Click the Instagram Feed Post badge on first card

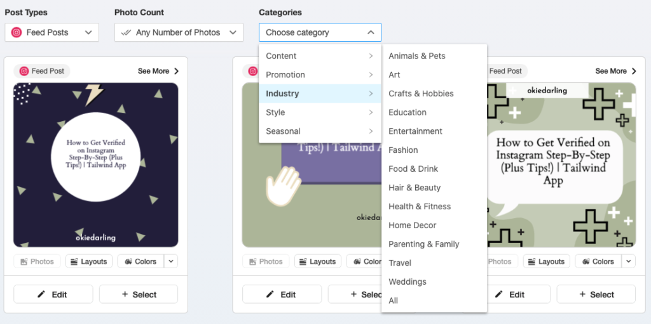42,71
